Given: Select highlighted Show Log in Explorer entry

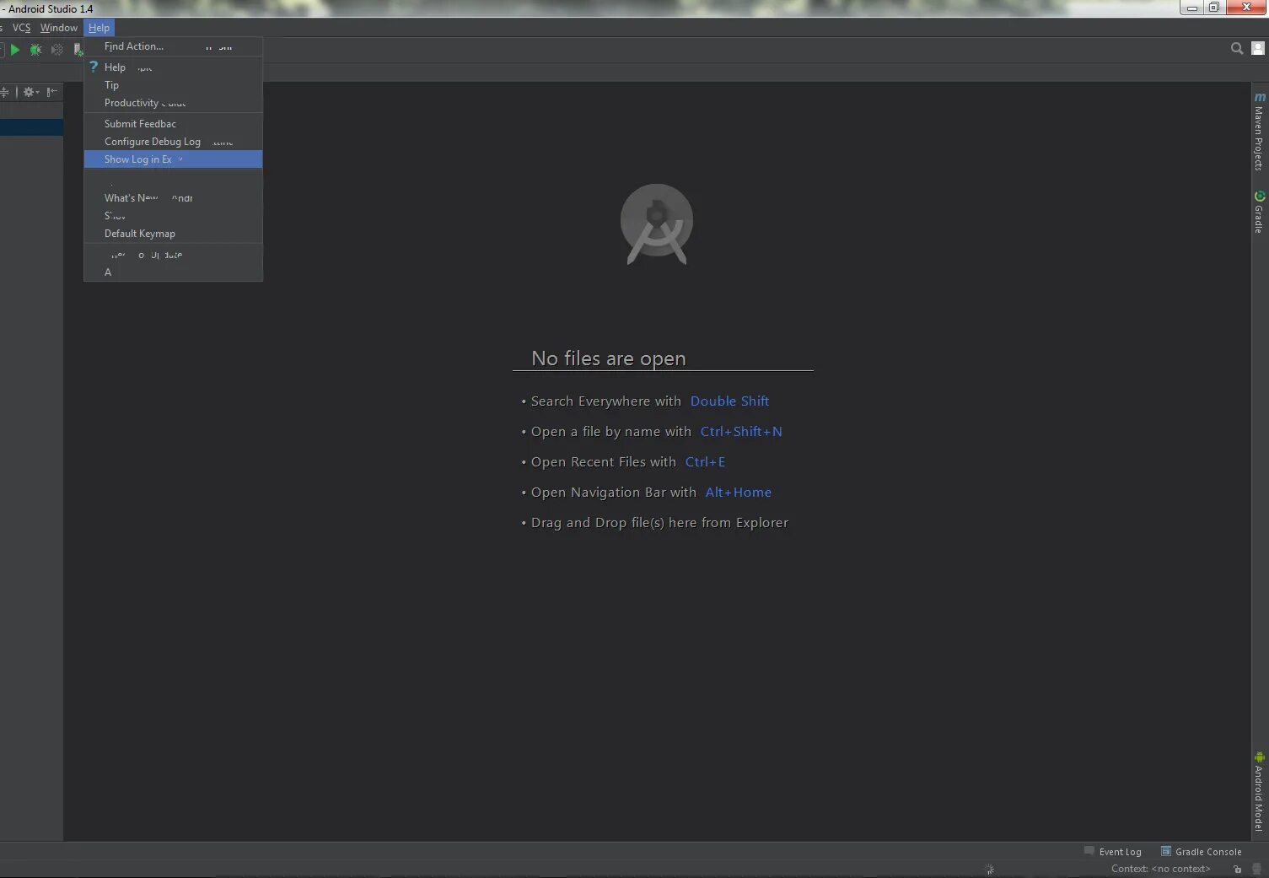Looking at the screenshot, I should point(173,159).
